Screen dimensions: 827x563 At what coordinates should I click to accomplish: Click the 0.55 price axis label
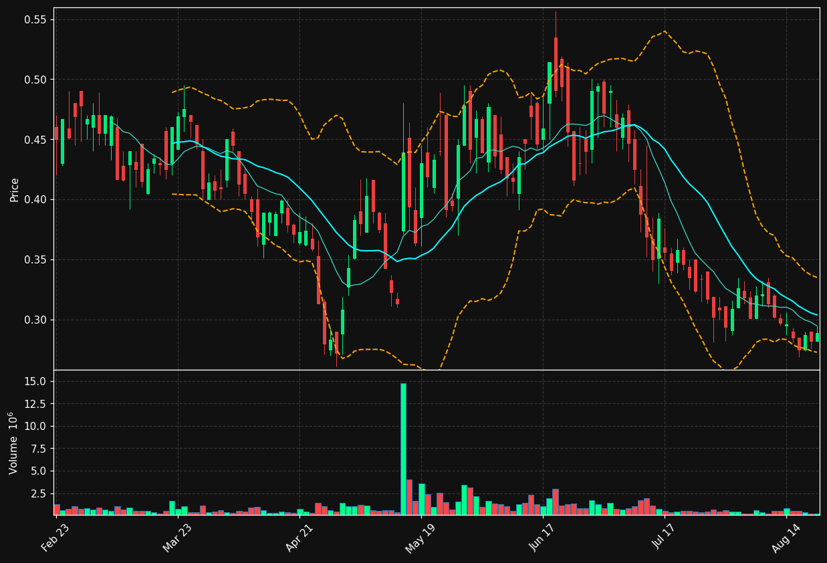(x=35, y=19)
